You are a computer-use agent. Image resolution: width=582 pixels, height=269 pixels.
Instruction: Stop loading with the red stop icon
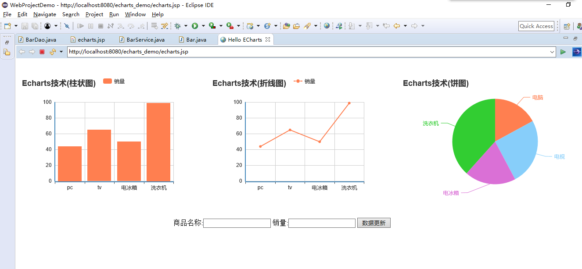42,52
